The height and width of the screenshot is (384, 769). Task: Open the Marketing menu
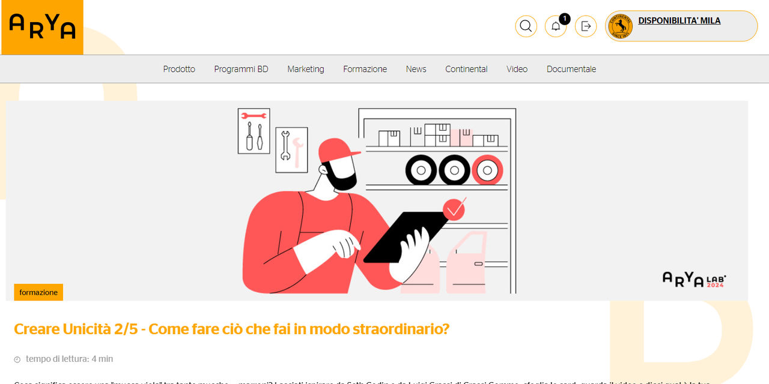click(306, 69)
